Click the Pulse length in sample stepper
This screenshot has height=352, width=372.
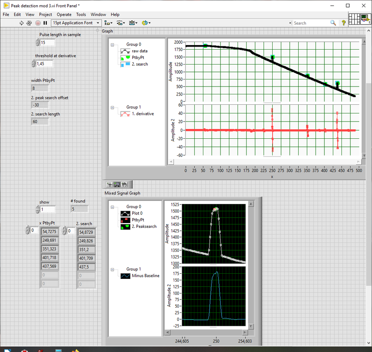tap(38, 43)
